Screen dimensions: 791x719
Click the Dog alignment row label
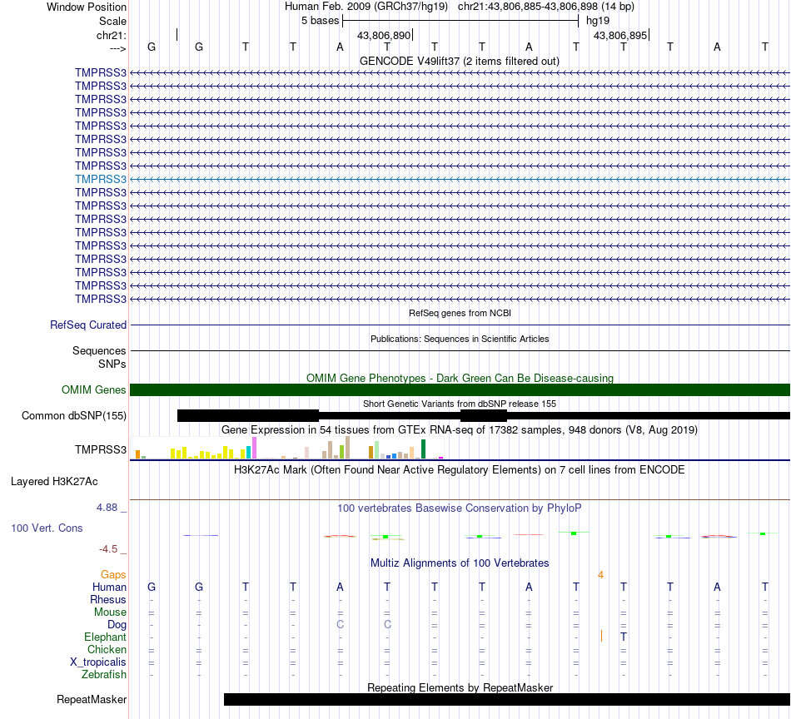(x=117, y=625)
